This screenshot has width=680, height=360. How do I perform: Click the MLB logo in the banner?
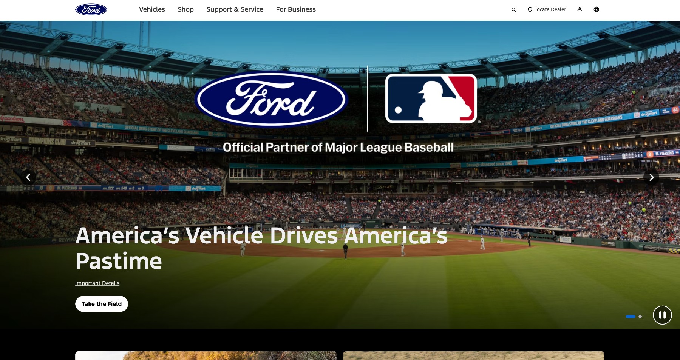431,98
